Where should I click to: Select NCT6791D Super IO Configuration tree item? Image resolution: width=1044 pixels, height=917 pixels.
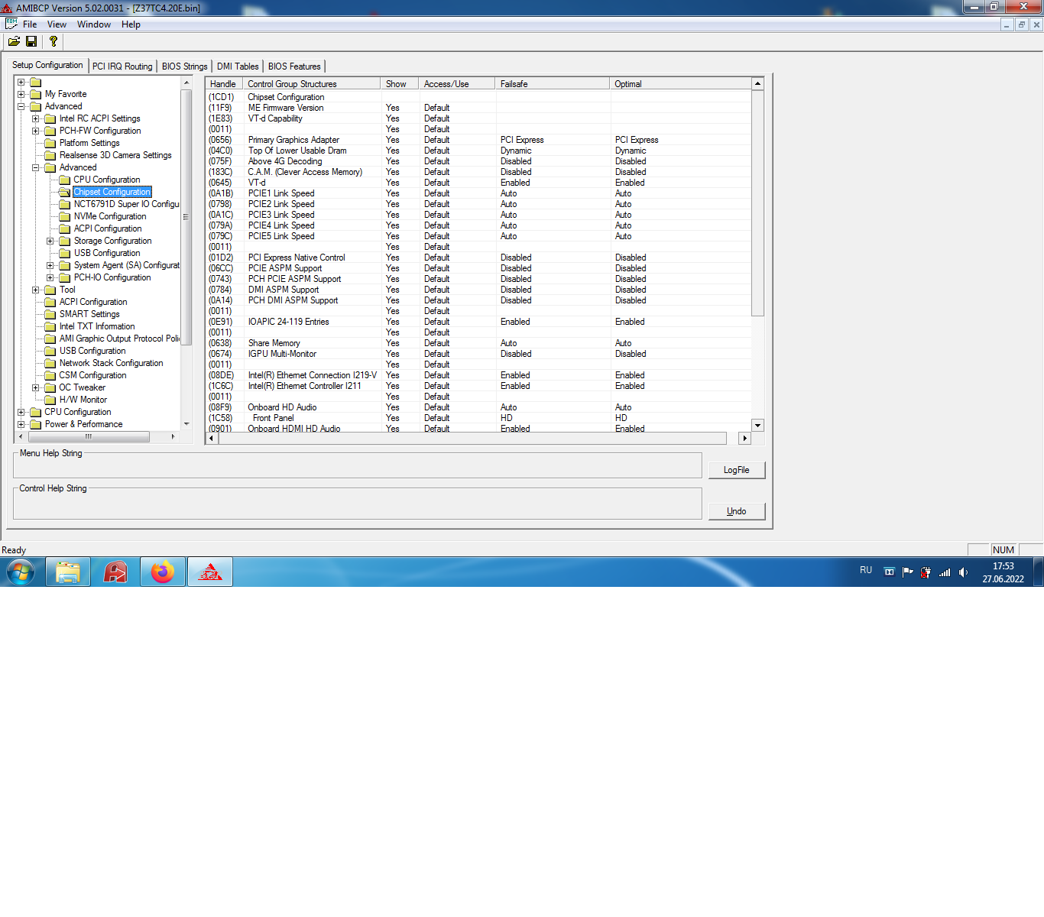point(127,204)
